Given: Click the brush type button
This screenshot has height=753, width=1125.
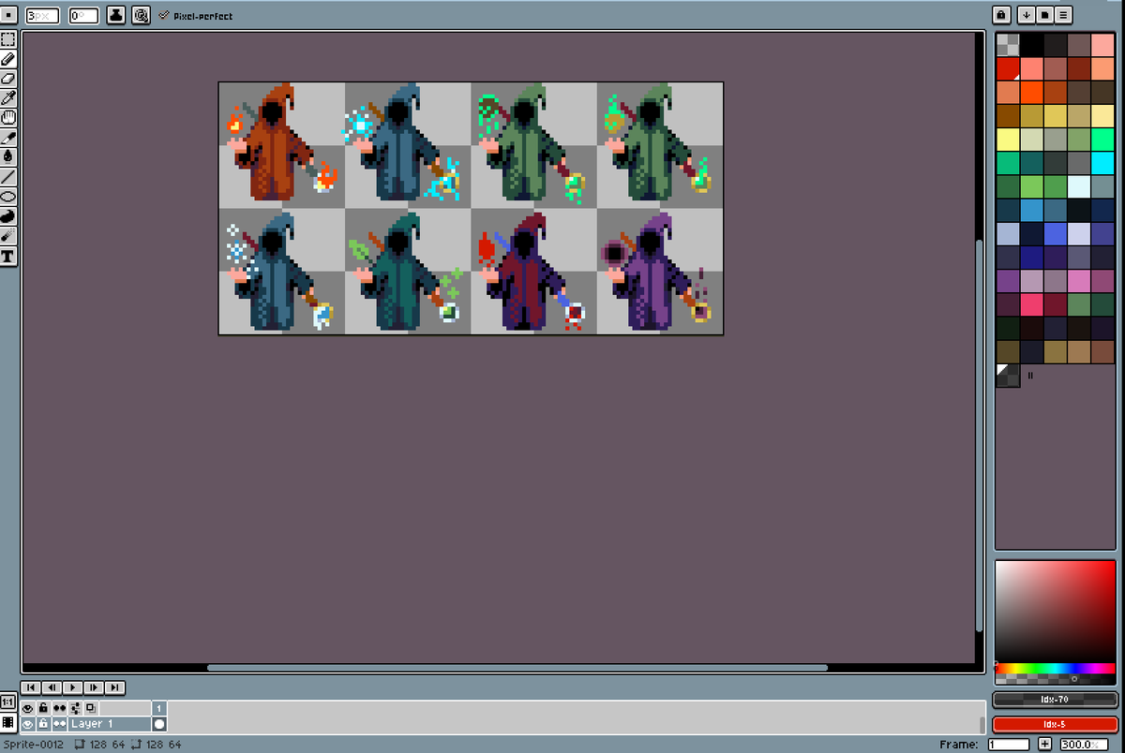Looking at the screenshot, I should click(8, 16).
